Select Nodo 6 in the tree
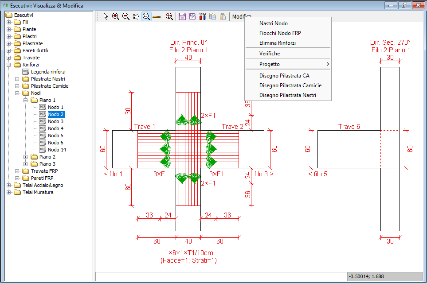Image resolution: width=427 pixels, height=283 pixels. (x=55, y=143)
